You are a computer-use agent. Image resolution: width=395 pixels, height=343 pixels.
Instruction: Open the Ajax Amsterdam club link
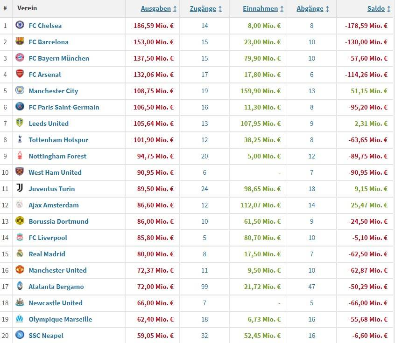click(x=54, y=205)
